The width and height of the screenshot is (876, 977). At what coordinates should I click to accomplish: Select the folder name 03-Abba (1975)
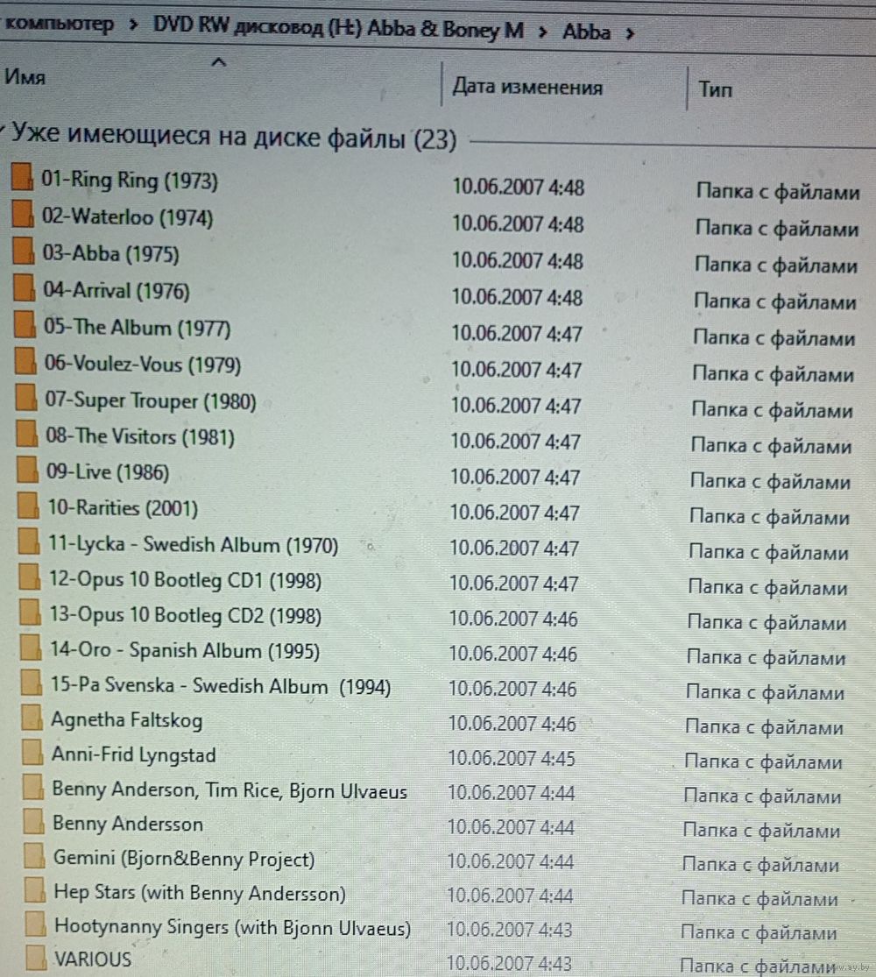[111, 253]
